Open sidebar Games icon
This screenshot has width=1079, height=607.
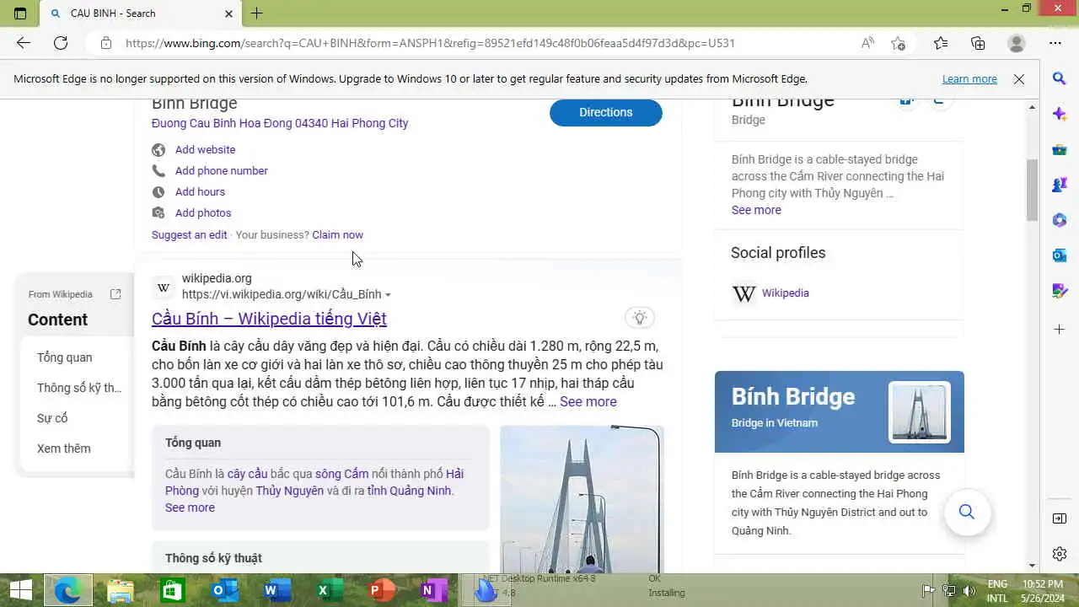(x=1060, y=185)
